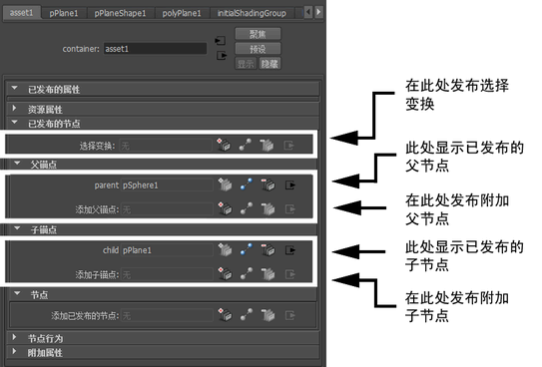Viewport: 542px width, 367px height.
Task: Expand the 资源属性 section
Action: pos(14,108)
